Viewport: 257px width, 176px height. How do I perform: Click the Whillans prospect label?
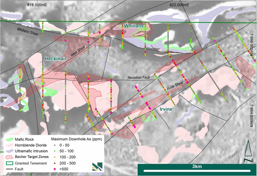click(x=134, y=26)
